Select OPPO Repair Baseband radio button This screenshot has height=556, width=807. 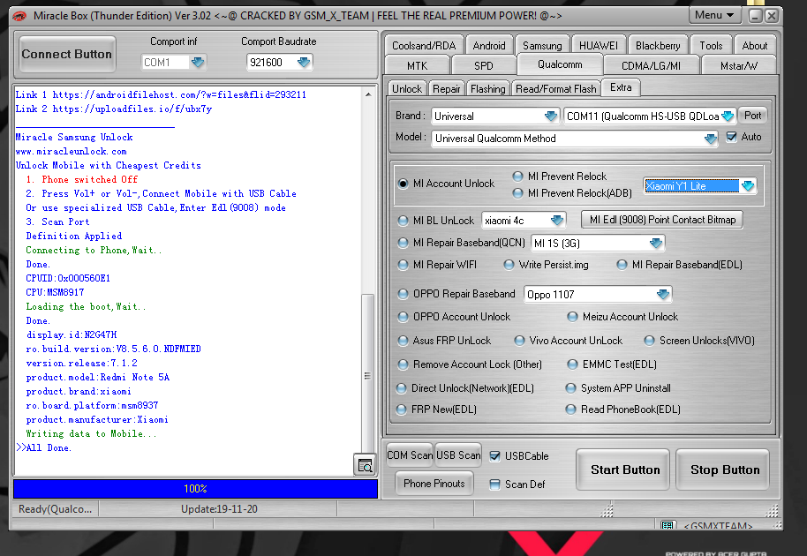403,294
